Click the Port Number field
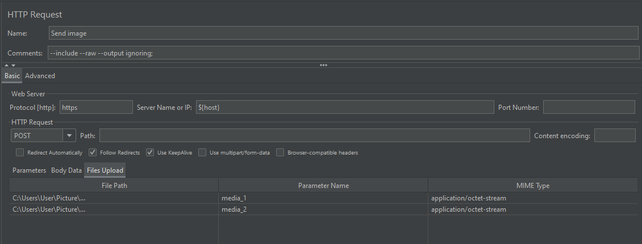Screen dimensions: 642x244 (589, 107)
